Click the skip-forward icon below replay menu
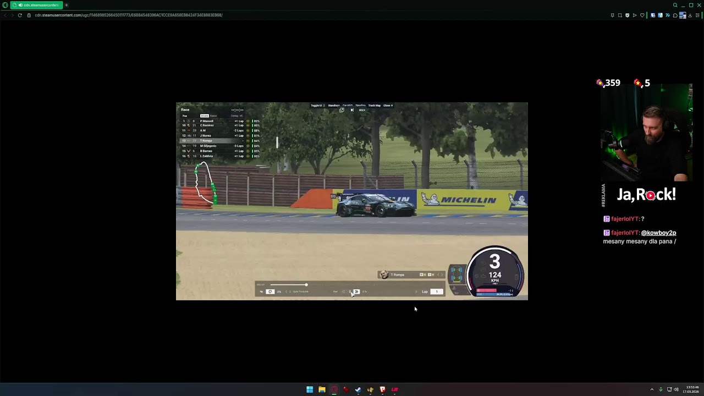Image resolution: width=704 pixels, height=396 pixels. (x=352, y=110)
